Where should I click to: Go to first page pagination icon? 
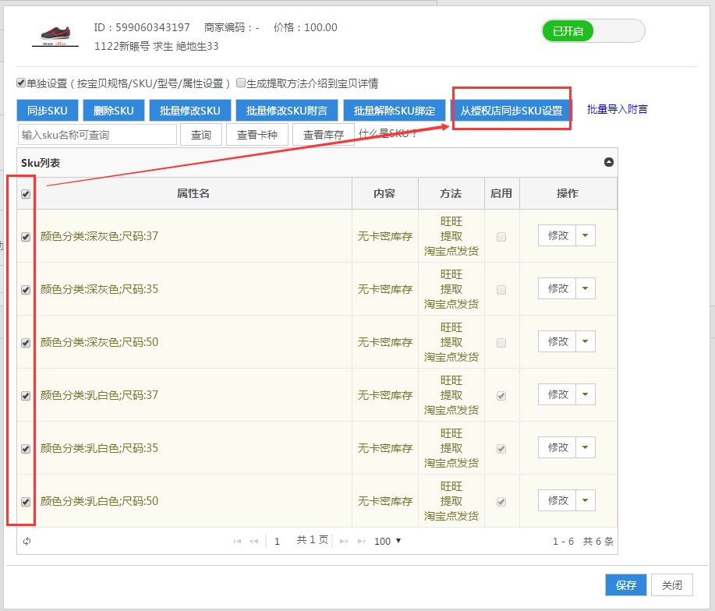click(x=237, y=541)
